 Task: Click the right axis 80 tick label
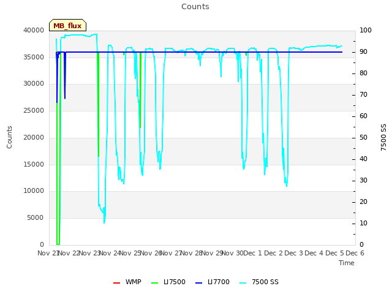(363, 73)
